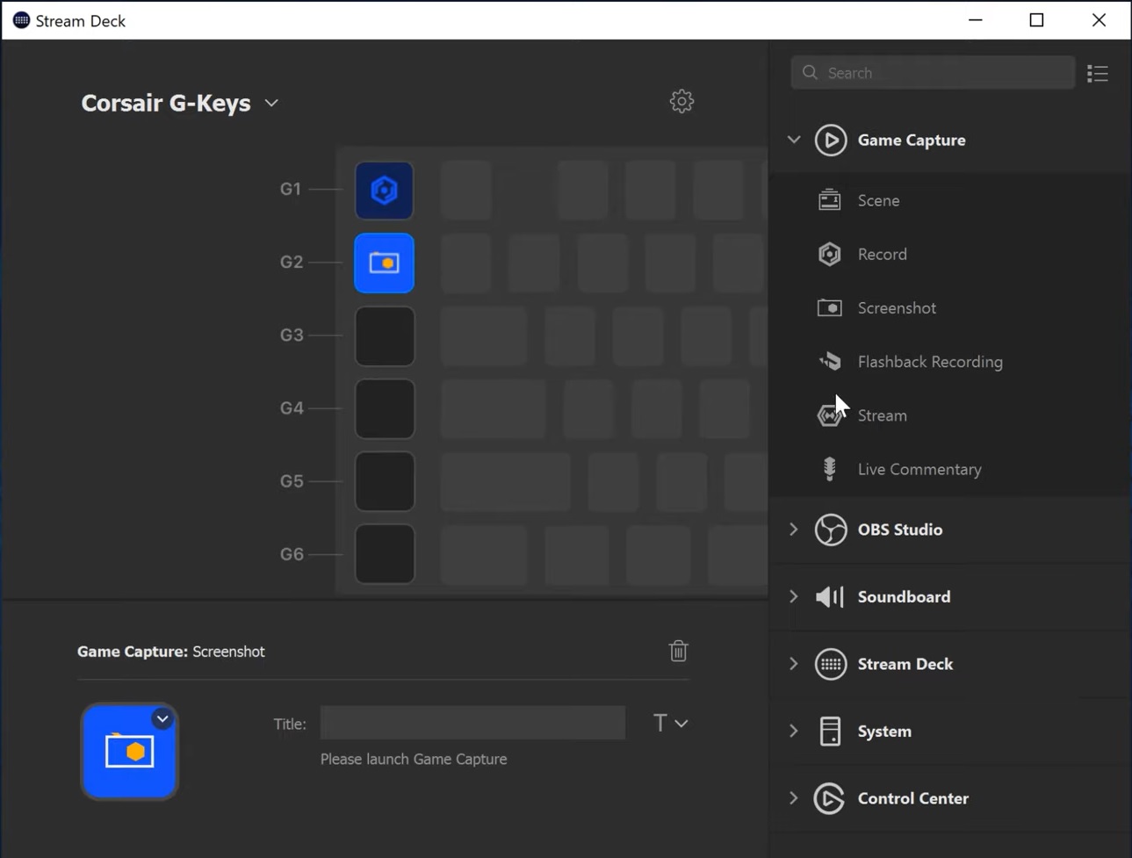Select the Flashback Recording icon
The height and width of the screenshot is (858, 1132).
828,361
